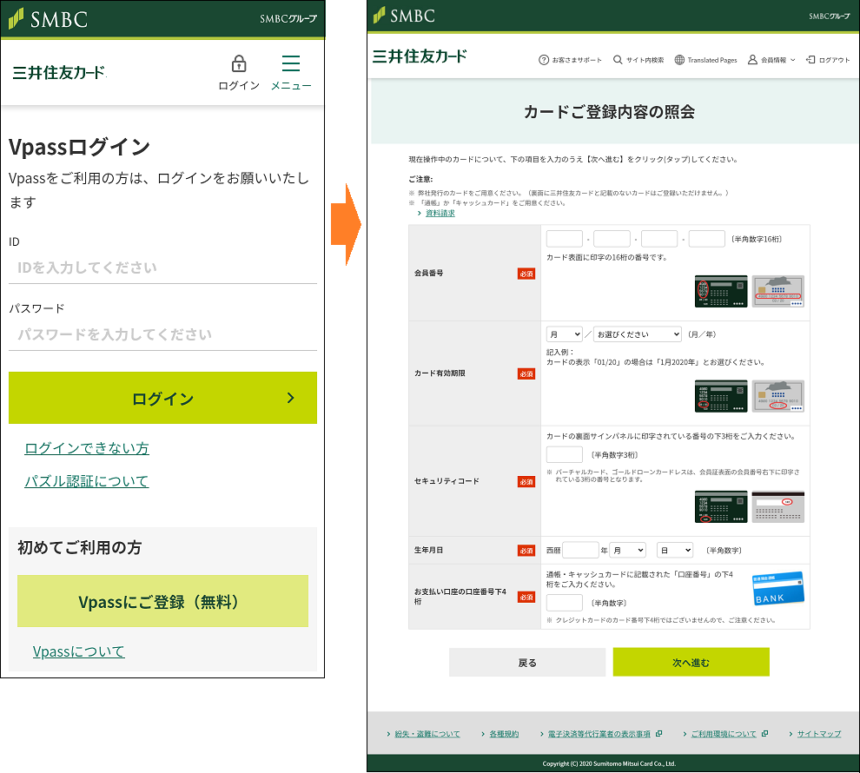
Task: Expand the member information dropdown
Action: pos(771,60)
